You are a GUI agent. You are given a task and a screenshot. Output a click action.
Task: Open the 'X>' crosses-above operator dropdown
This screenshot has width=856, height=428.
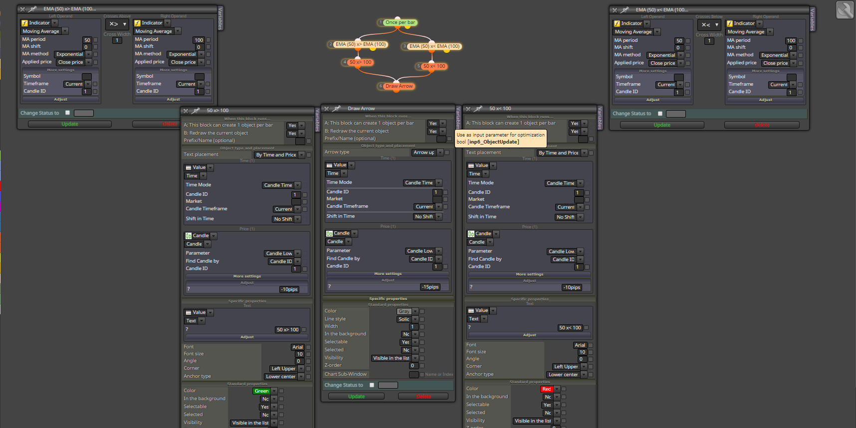(118, 24)
